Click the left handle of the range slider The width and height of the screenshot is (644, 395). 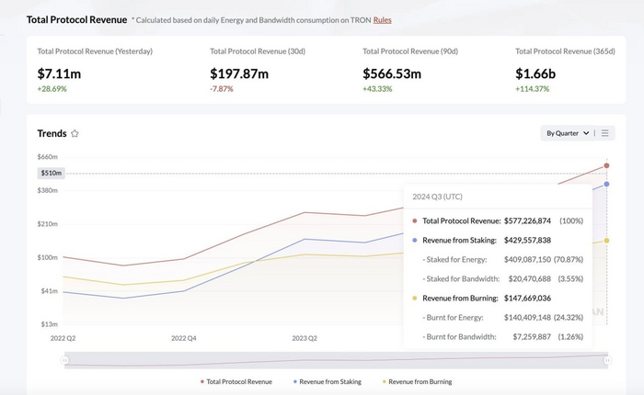coord(65,361)
